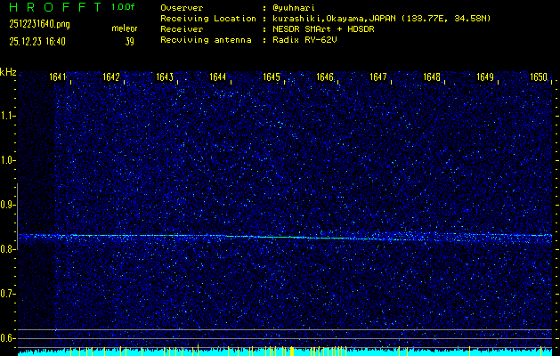Click the 1650 time marker
This screenshot has height=356, width=560.
[539, 77]
